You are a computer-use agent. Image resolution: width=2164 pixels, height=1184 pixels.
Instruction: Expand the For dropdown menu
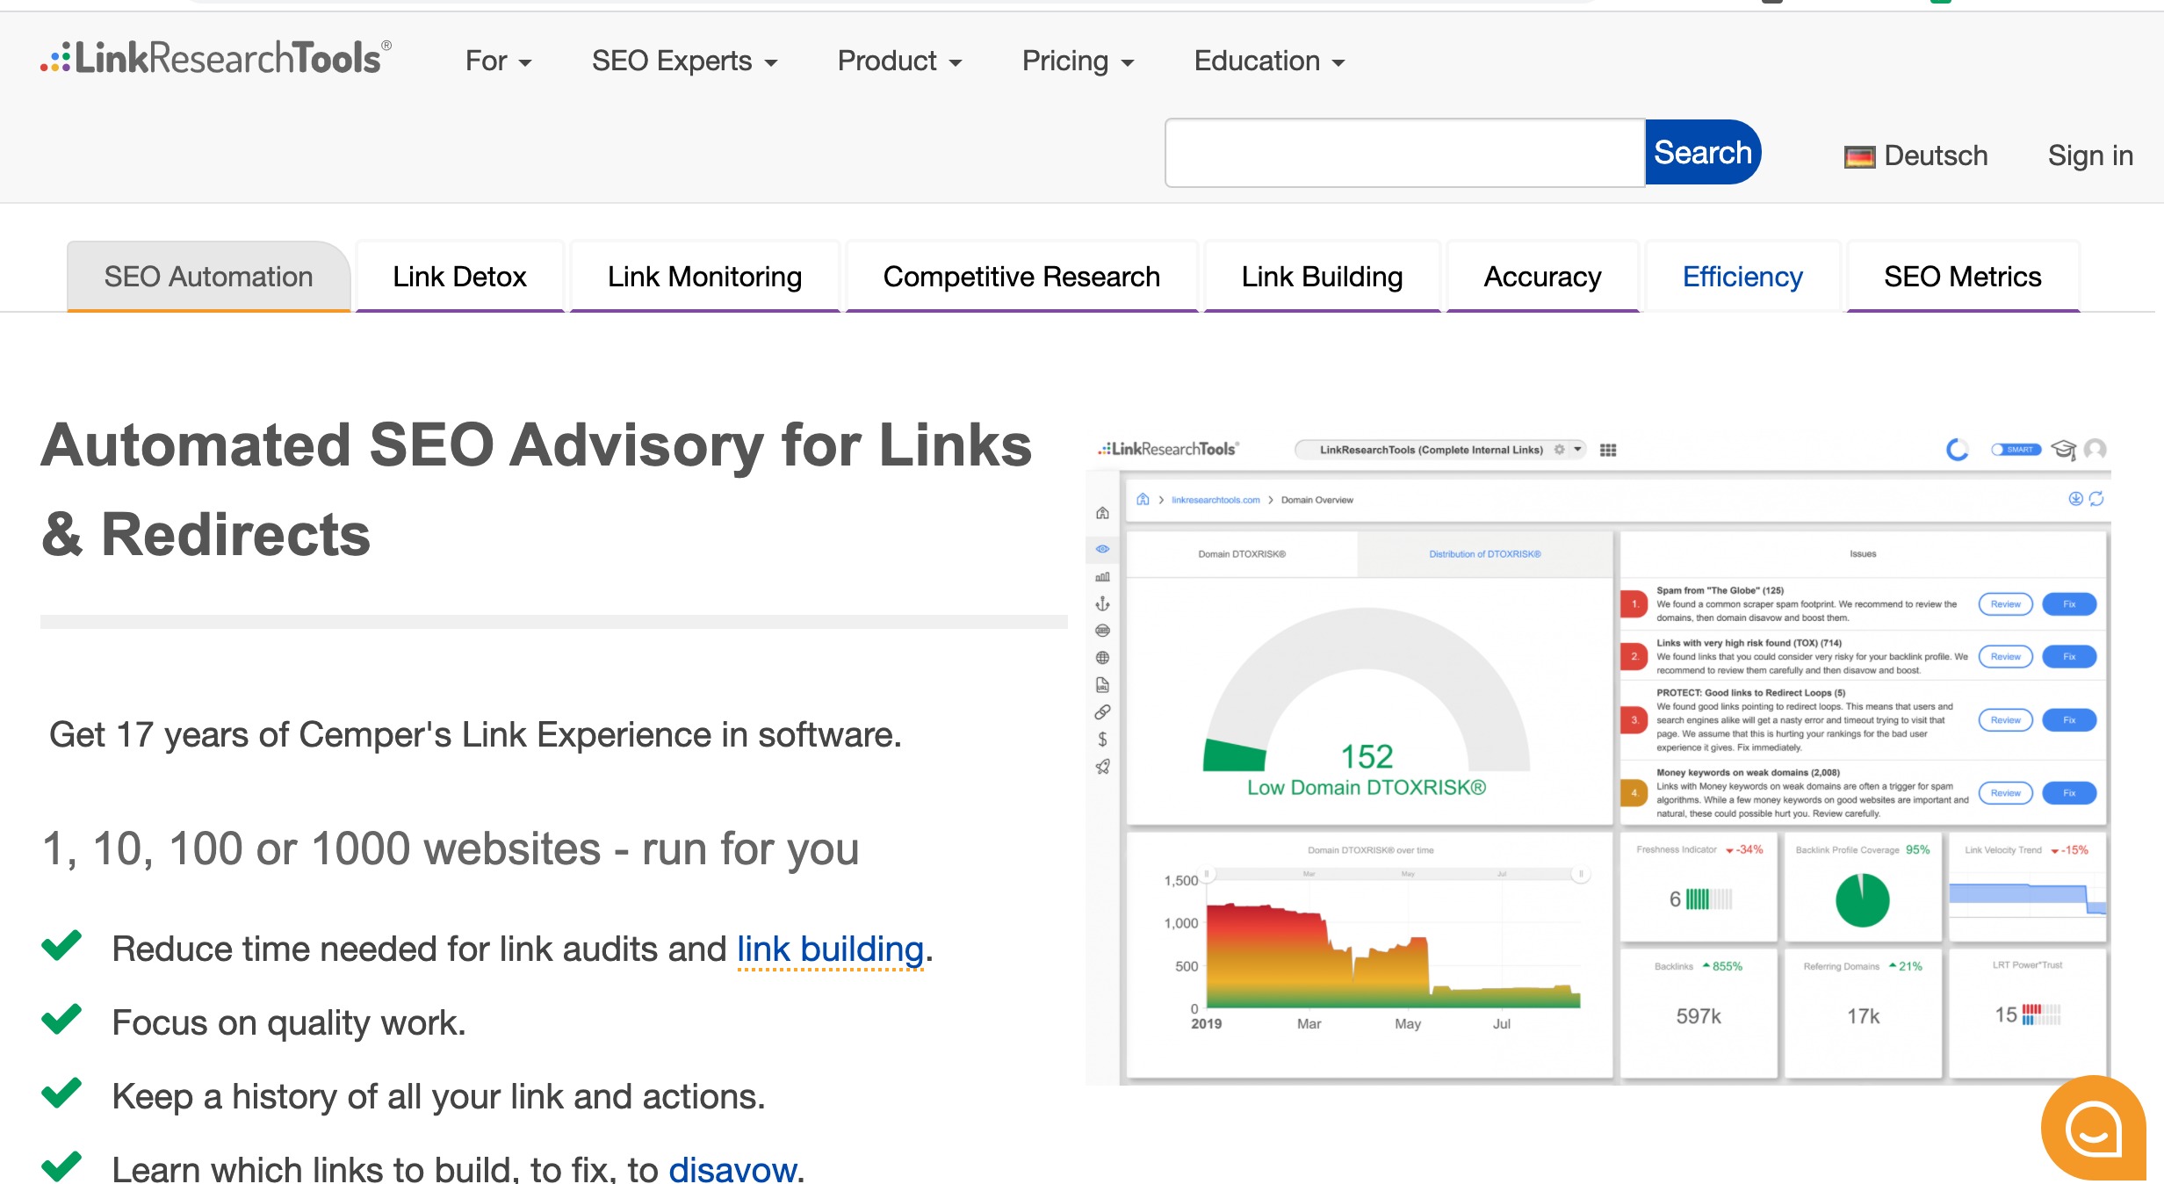498,61
